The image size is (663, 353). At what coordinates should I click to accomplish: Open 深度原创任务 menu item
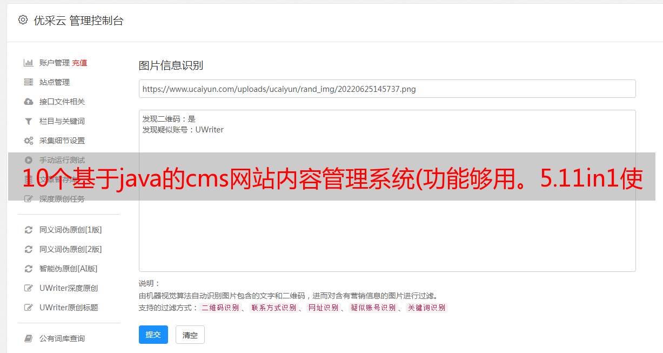tap(62, 199)
